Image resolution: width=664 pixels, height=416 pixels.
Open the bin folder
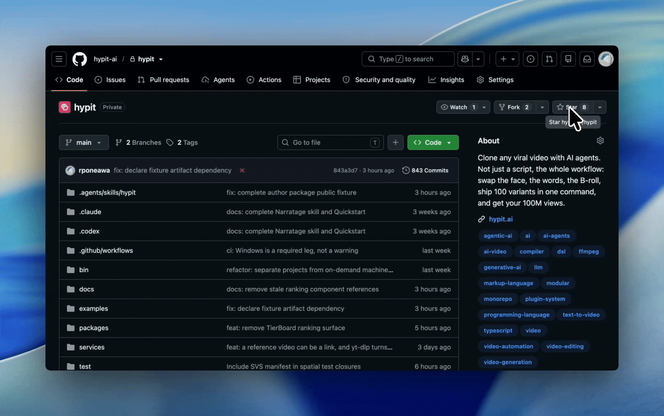tap(84, 270)
